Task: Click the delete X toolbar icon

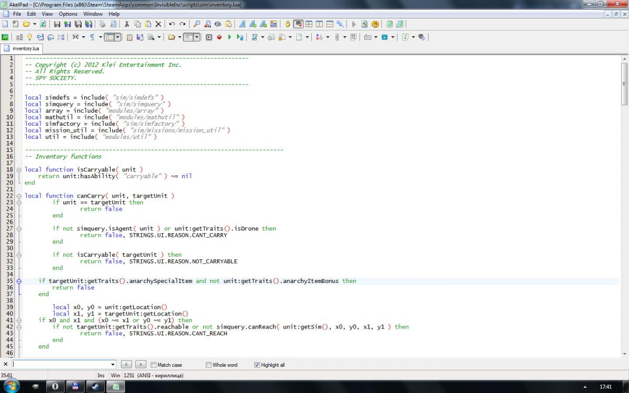Action: [x=158, y=24]
